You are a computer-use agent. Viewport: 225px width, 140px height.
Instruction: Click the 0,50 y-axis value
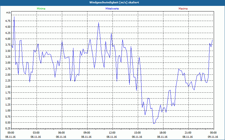tap(8, 122)
